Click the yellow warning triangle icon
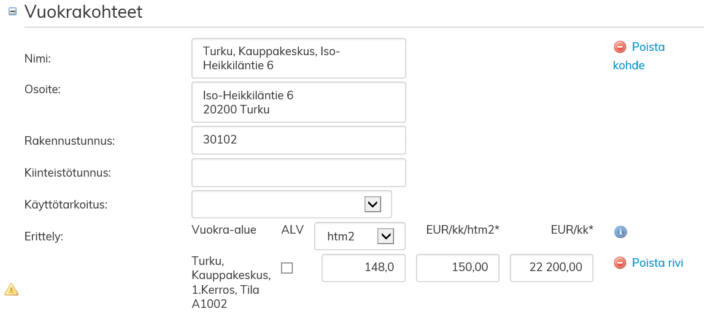Screen dimensions: 710x314 point(11,289)
